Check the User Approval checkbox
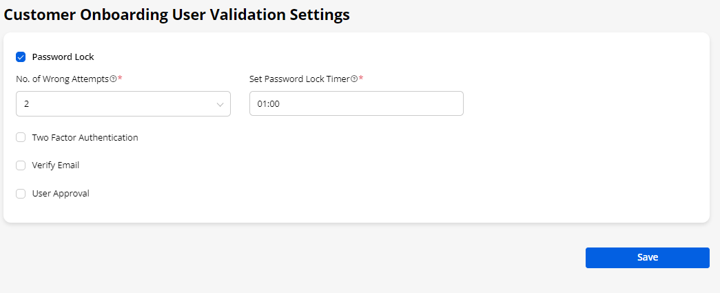Viewport: 720px width, 293px height. coord(21,194)
